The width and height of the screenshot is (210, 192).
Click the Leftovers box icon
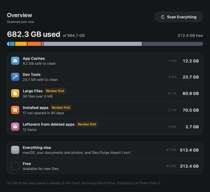15,127
